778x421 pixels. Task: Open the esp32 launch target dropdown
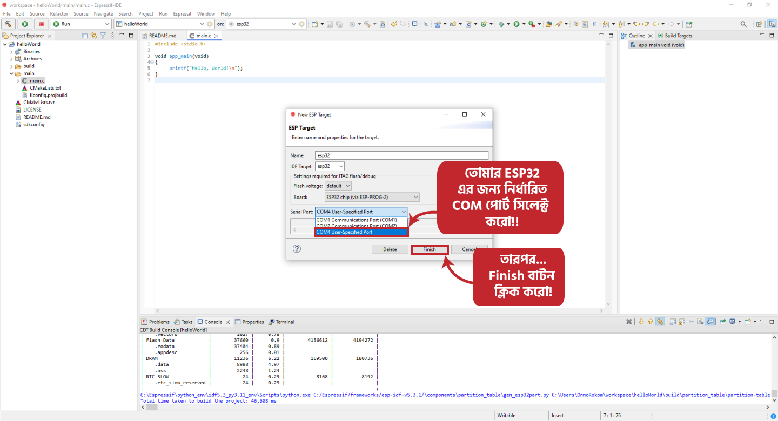coord(294,24)
